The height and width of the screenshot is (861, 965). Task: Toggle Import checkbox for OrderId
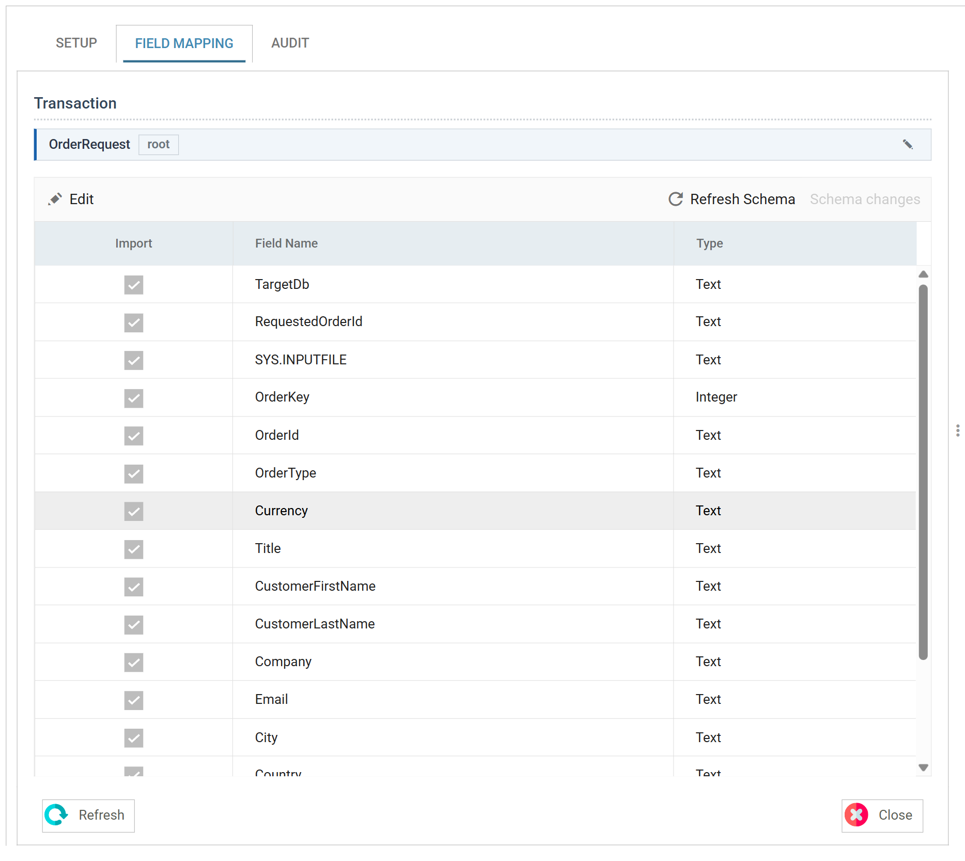134,435
